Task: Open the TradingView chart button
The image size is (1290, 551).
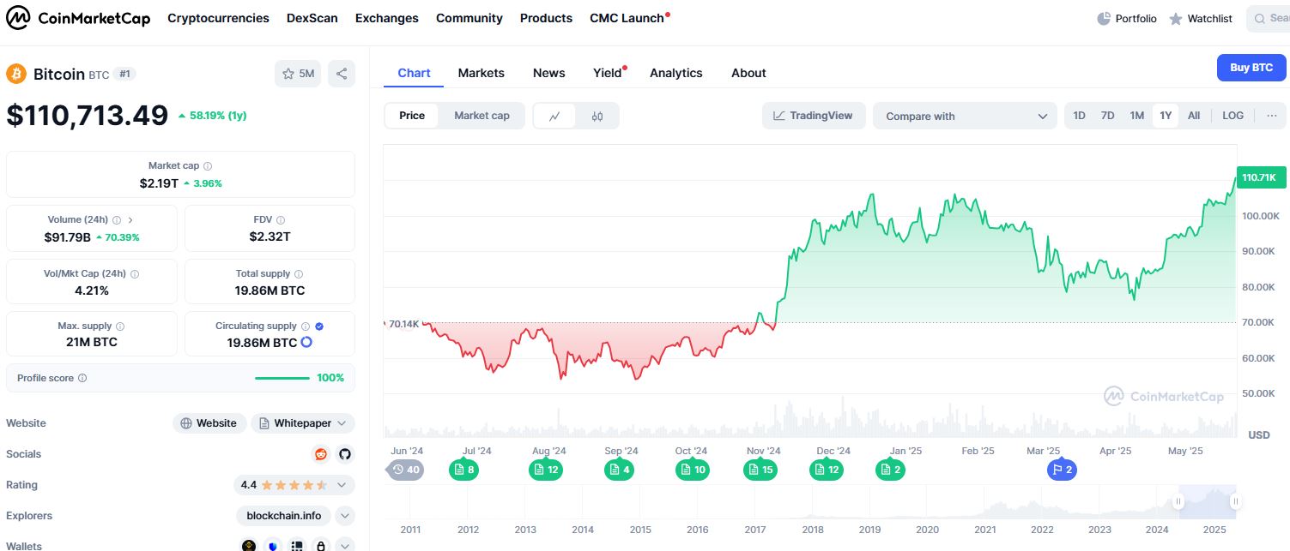Action: pos(814,116)
